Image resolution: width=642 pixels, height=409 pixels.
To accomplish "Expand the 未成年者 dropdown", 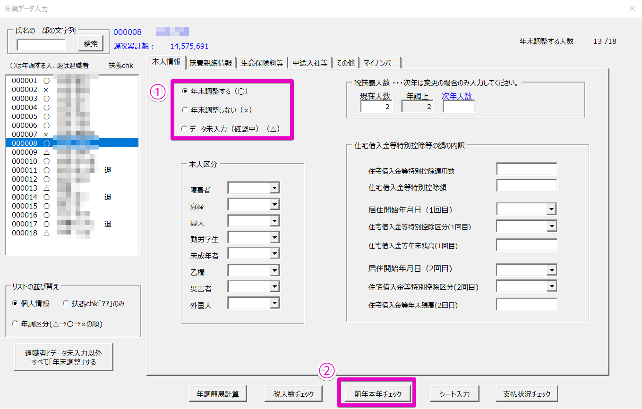I will [274, 254].
